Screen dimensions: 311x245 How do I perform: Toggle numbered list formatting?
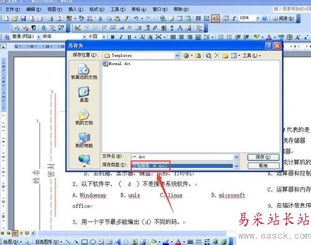tap(221, 37)
